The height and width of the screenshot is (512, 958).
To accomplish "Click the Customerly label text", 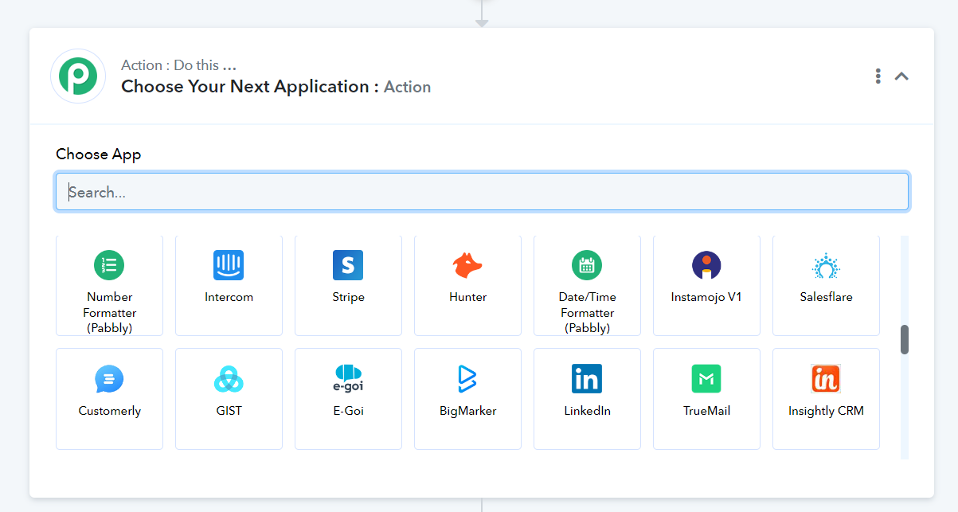I will [x=109, y=411].
